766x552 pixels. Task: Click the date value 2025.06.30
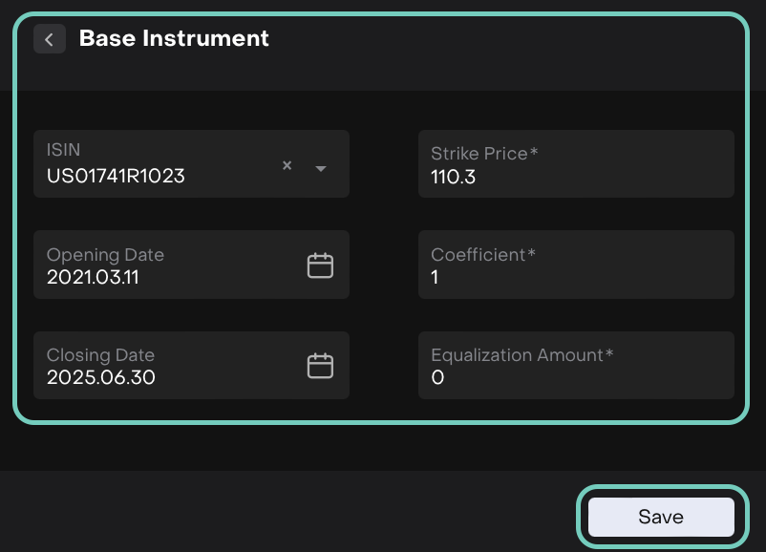pyautogui.click(x=101, y=377)
